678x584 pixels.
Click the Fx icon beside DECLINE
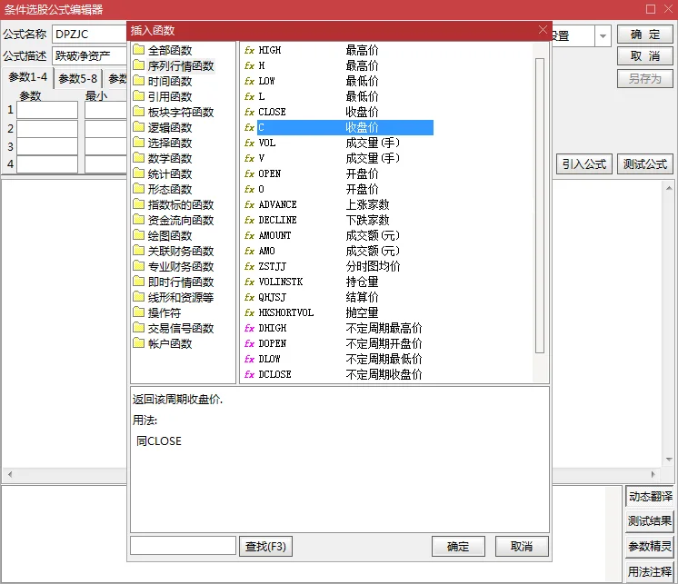[x=249, y=221]
